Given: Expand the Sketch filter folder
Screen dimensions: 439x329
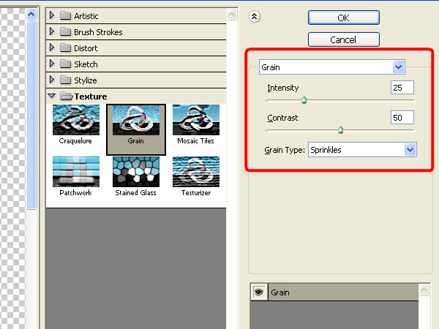Looking at the screenshot, I should [x=52, y=64].
